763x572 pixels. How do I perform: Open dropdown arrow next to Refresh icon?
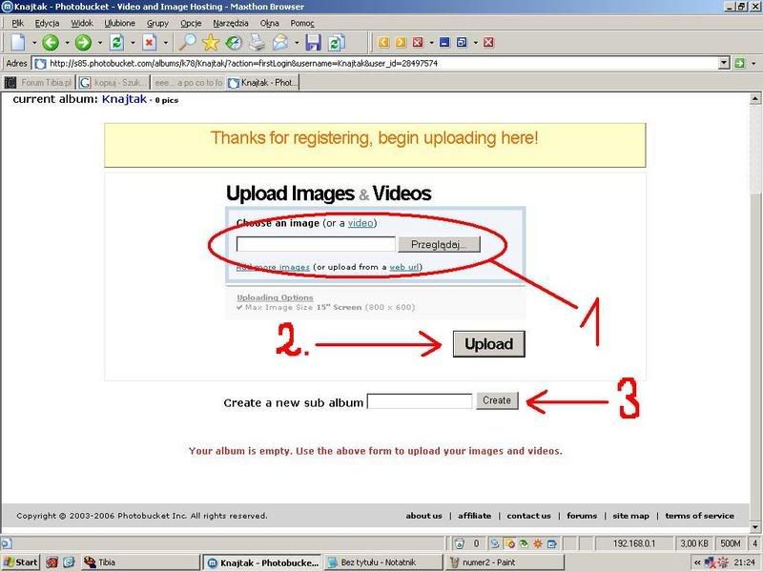tap(133, 43)
